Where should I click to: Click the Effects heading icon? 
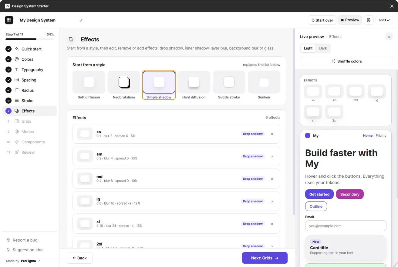(x=71, y=39)
